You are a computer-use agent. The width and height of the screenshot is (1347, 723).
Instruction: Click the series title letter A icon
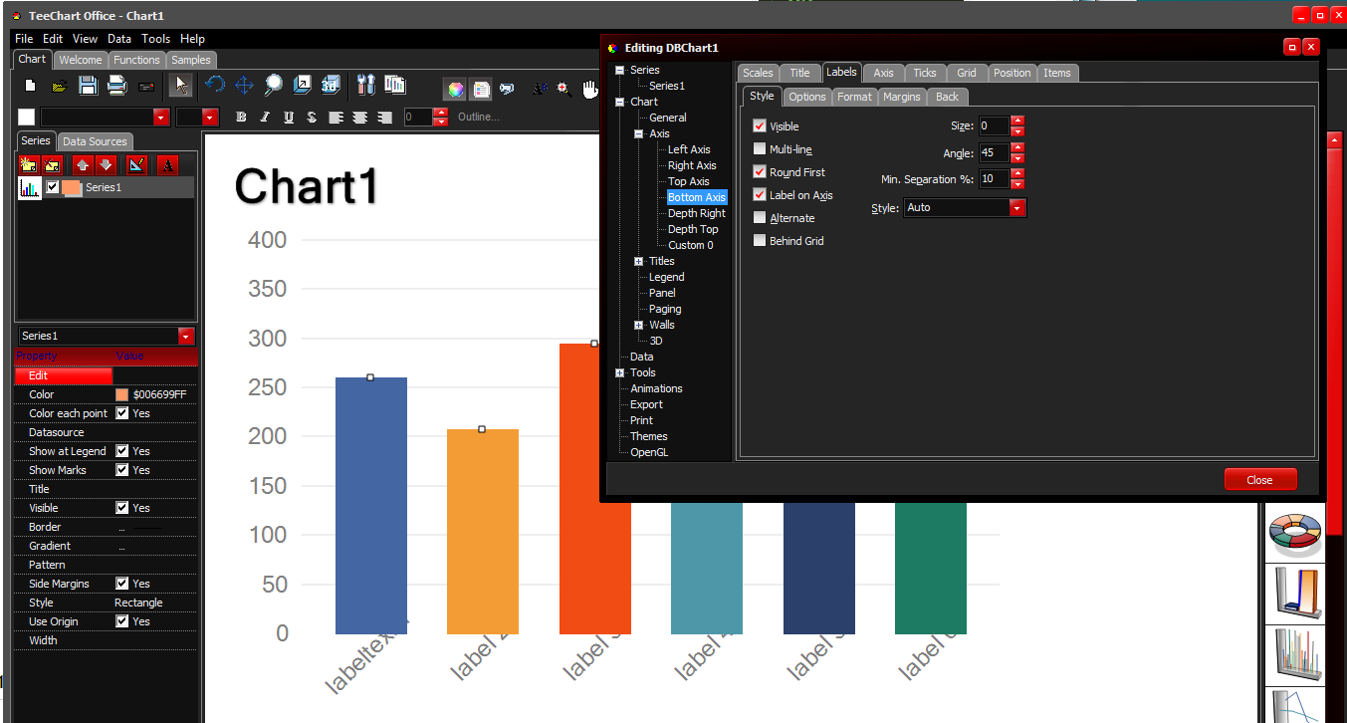pyautogui.click(x=168, y=164)
